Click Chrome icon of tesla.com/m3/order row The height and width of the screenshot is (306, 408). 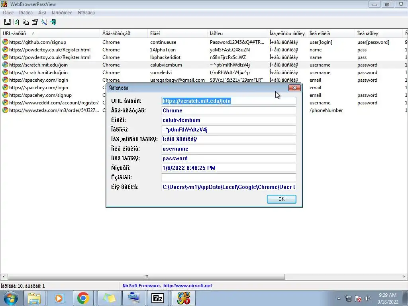5,110
